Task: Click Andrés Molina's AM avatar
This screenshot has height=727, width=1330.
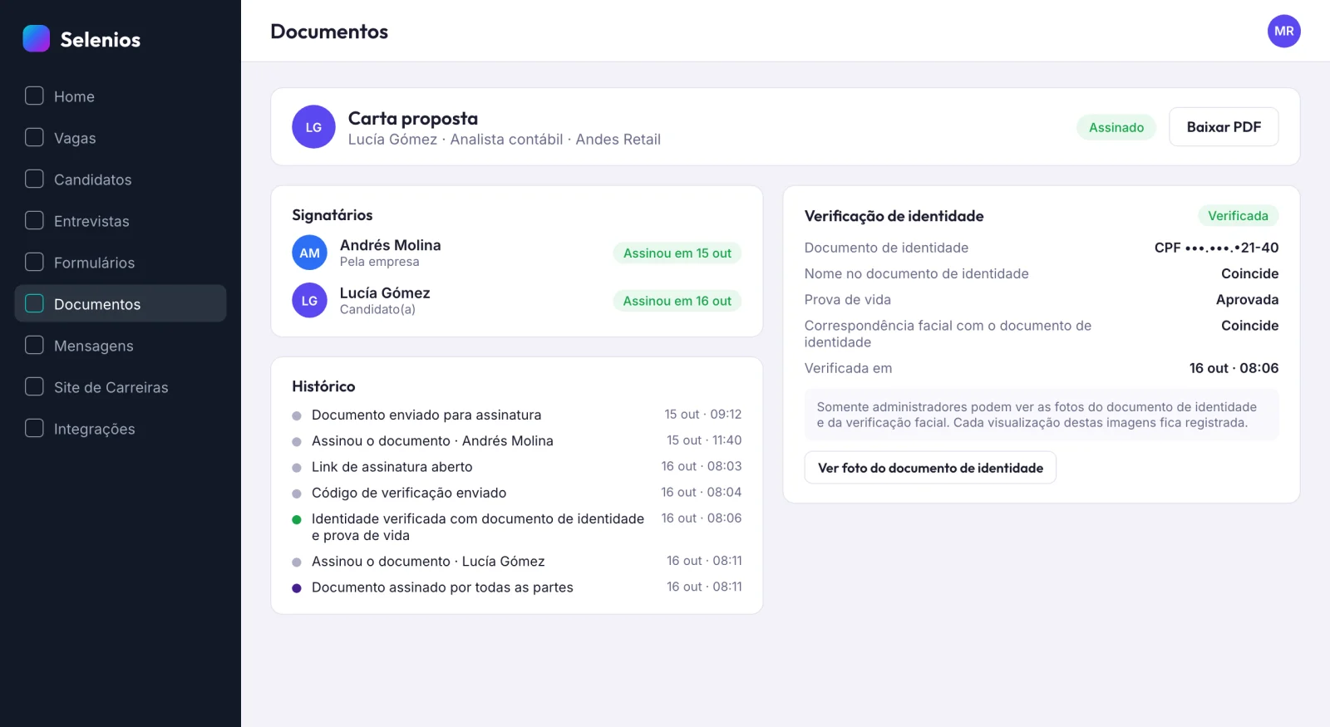Action: pyautogui.click(x=309, y=253)
